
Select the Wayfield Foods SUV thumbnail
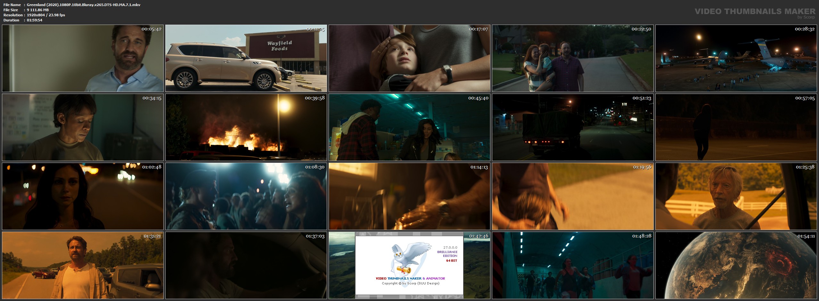tap(246, 58)
